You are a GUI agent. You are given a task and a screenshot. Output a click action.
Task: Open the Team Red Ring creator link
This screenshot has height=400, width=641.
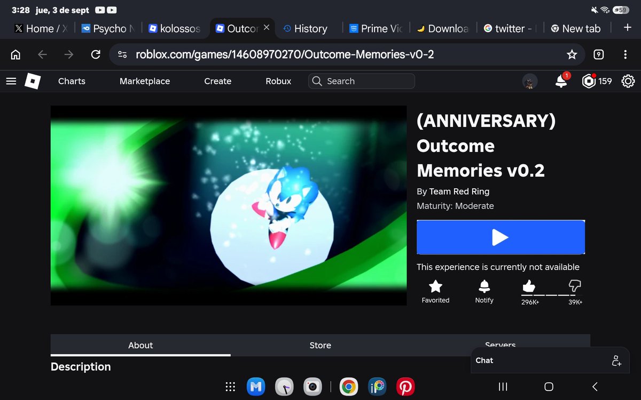coord(459,191)
